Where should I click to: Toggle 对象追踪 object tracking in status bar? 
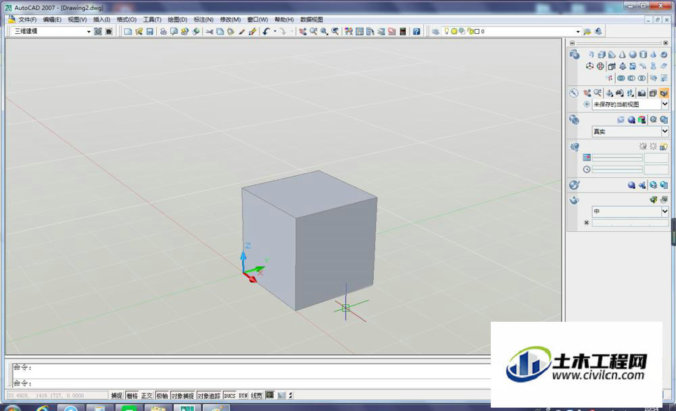click(x=209, y=395)
